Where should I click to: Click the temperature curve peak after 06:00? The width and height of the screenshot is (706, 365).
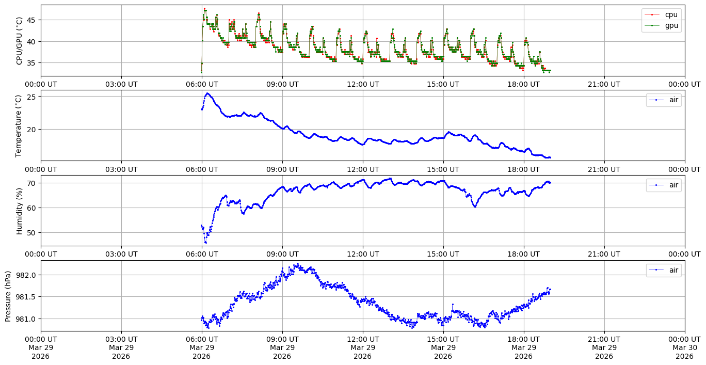click(207, 93)
